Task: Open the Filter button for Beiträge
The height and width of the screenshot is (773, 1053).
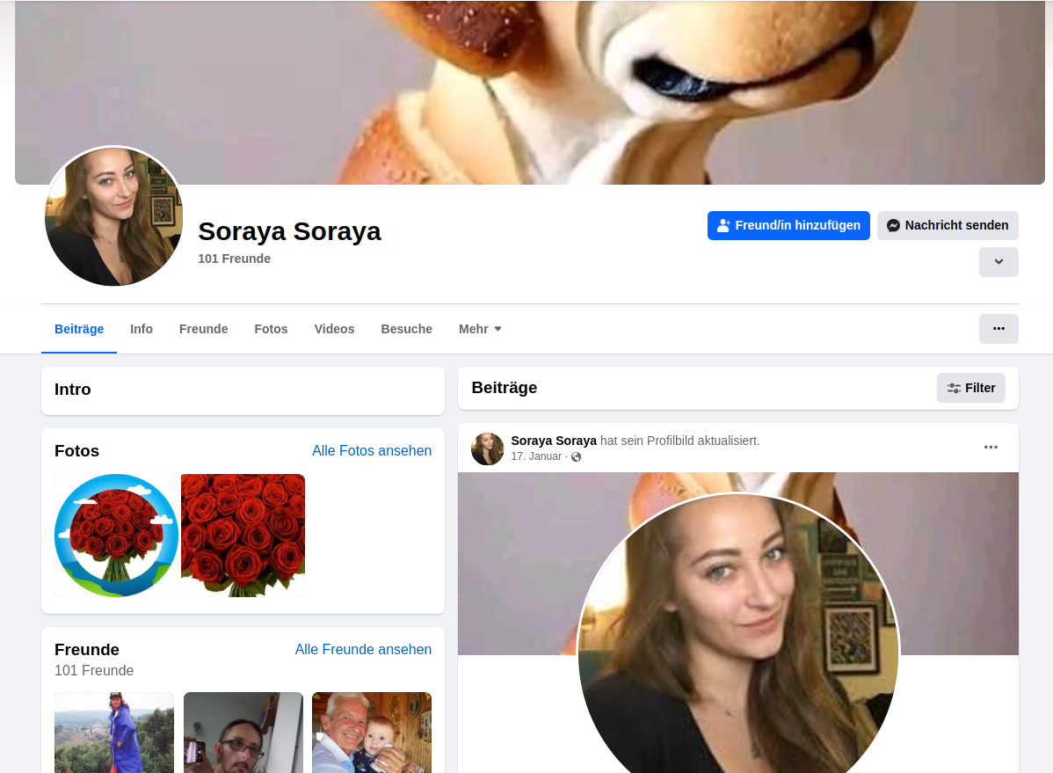Action: coord(971,388)
